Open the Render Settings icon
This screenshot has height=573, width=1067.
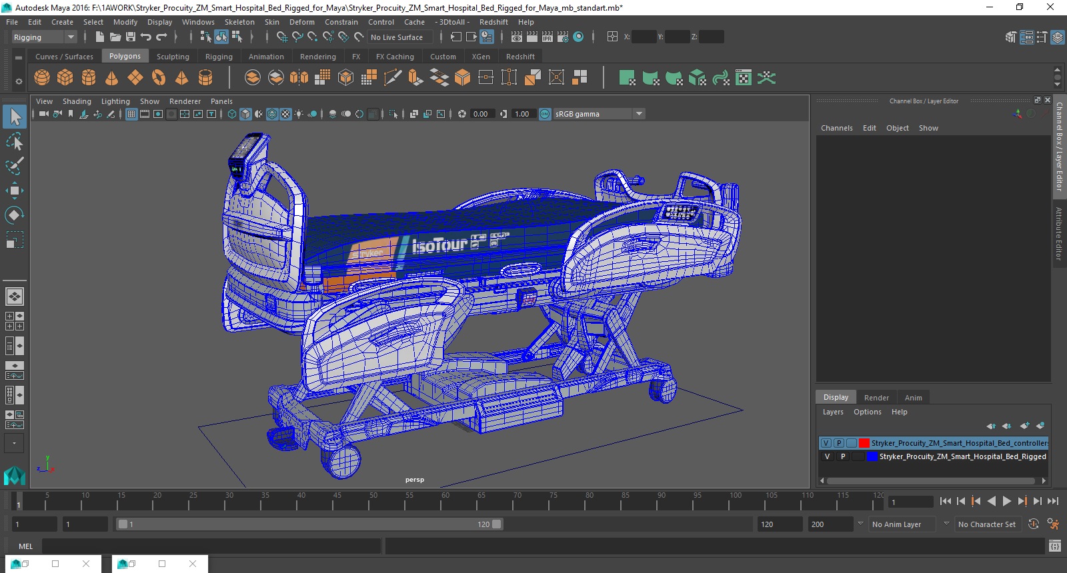click(x=563, y=37)
